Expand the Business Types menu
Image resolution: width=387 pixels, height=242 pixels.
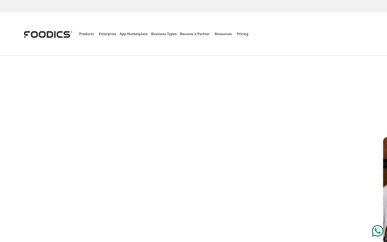[164, 34]
